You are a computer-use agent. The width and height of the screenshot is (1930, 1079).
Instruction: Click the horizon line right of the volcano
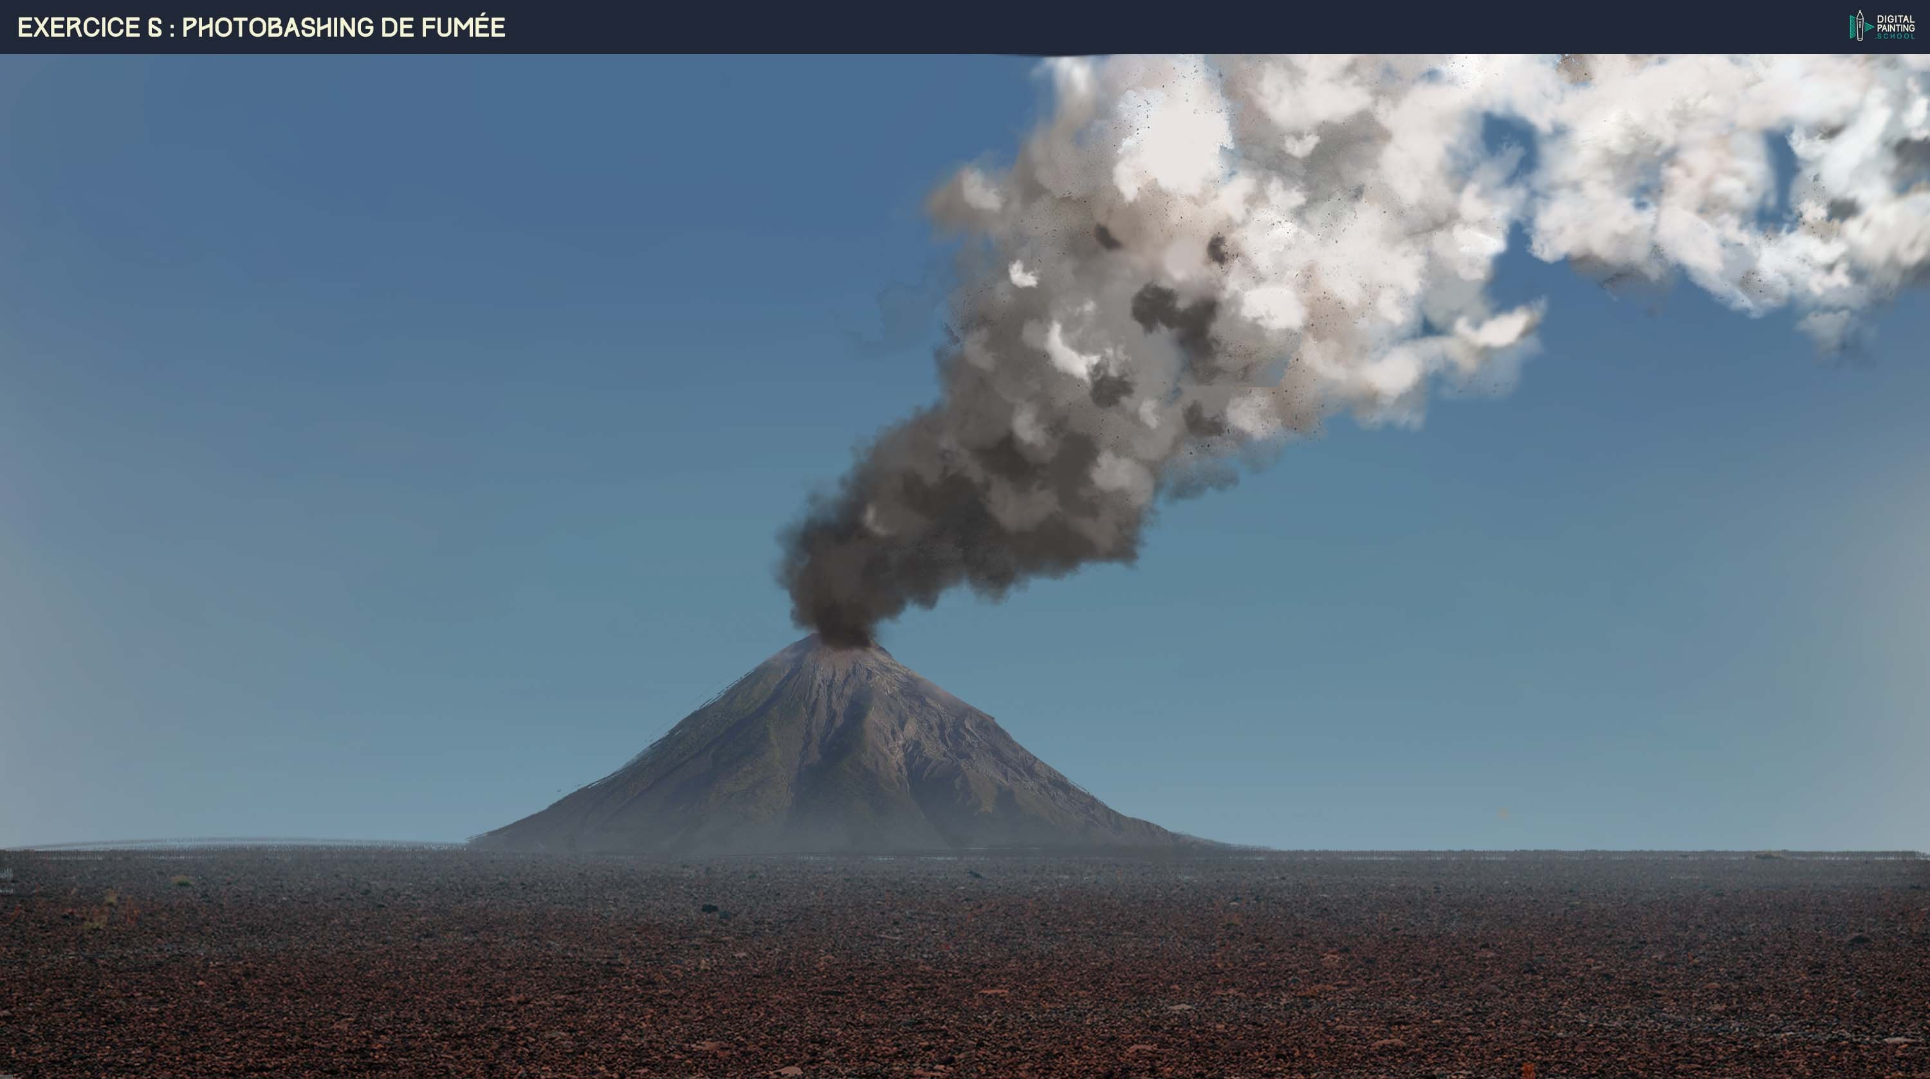coord(1574,851)
